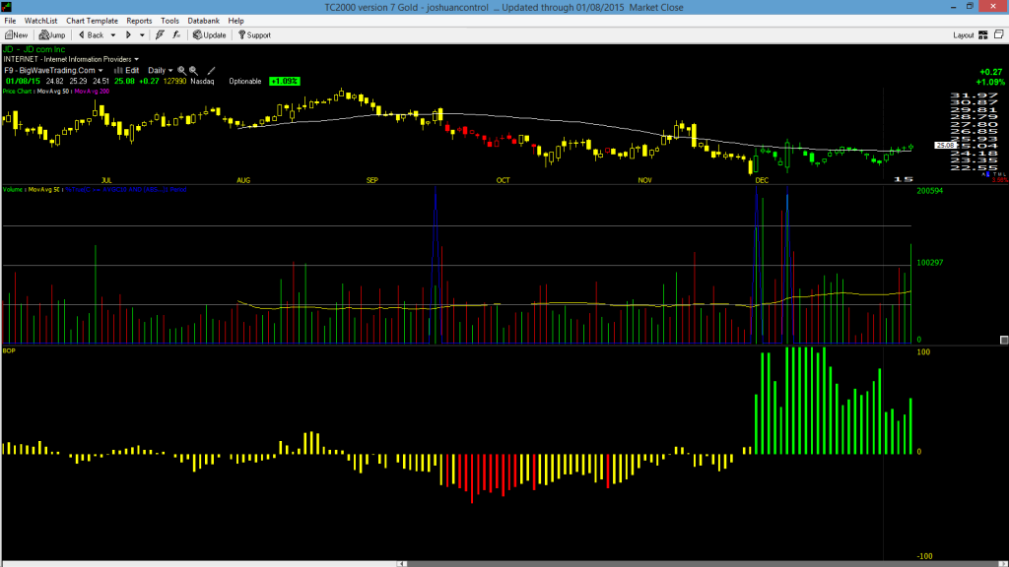Viewport: 1009px width, 567px height.
Task: Go Back to previous symbol
Action: pyautogui.click(x=91, y=35)
